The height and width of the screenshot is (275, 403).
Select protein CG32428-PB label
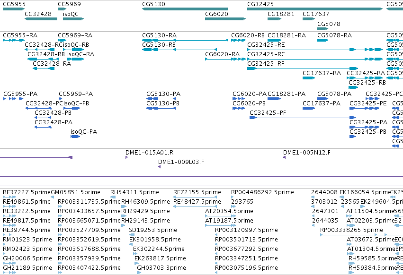pos(53,113)
